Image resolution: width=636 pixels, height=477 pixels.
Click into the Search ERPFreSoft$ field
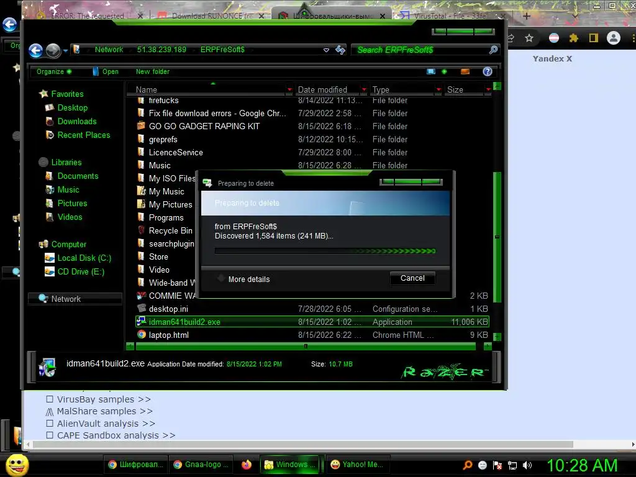tap(420, 50)
